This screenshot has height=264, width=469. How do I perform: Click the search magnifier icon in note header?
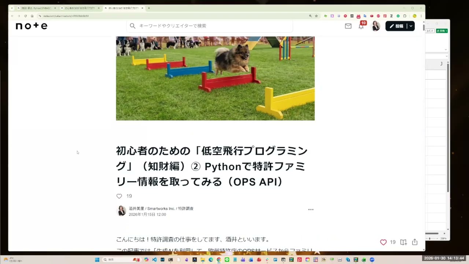tap(133, 26)
